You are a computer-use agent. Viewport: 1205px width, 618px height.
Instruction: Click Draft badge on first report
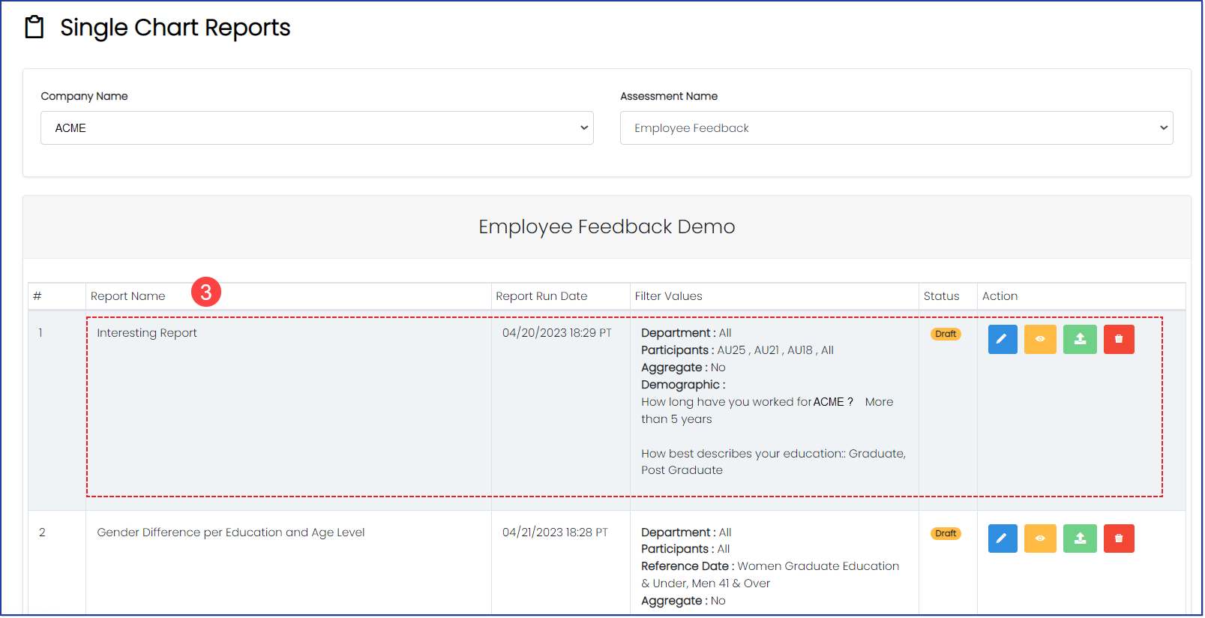(946, 334)
